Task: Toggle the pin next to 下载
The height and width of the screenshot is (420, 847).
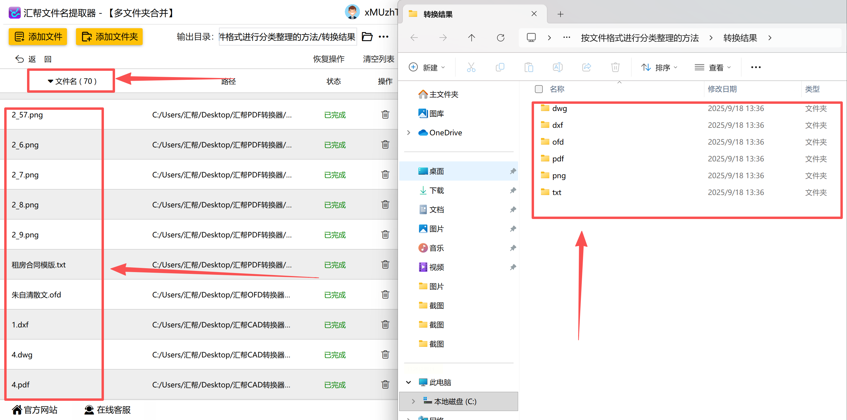Action: [x=513, y=190]
